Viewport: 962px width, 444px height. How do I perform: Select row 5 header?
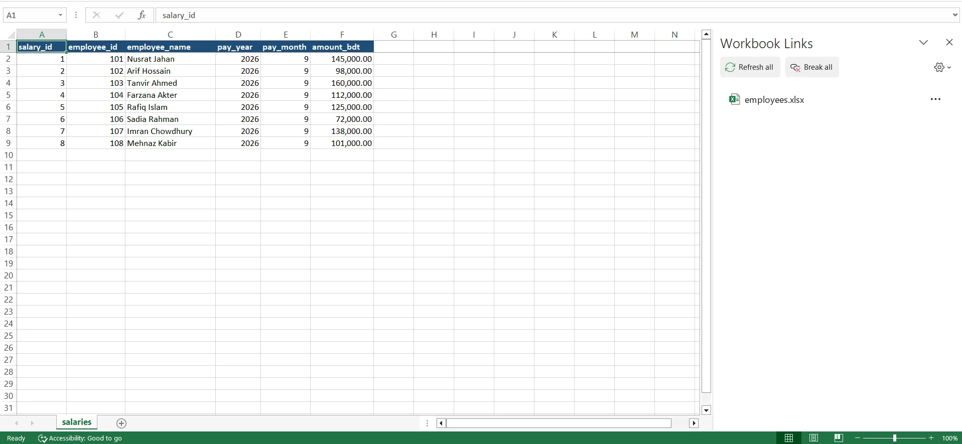(x=8, y=95)
